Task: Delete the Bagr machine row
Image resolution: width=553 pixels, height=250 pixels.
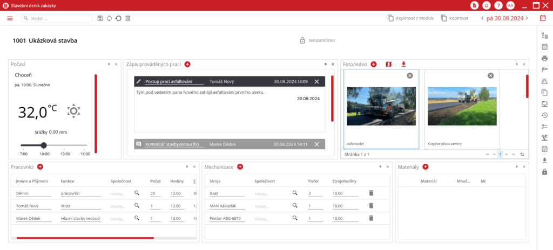Action: 371,192
